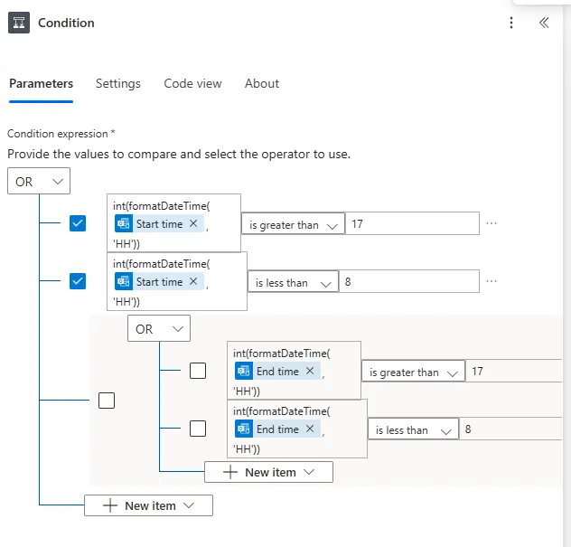
Task: Click the value field containing 17 in first row
Action: pos(412,224)
